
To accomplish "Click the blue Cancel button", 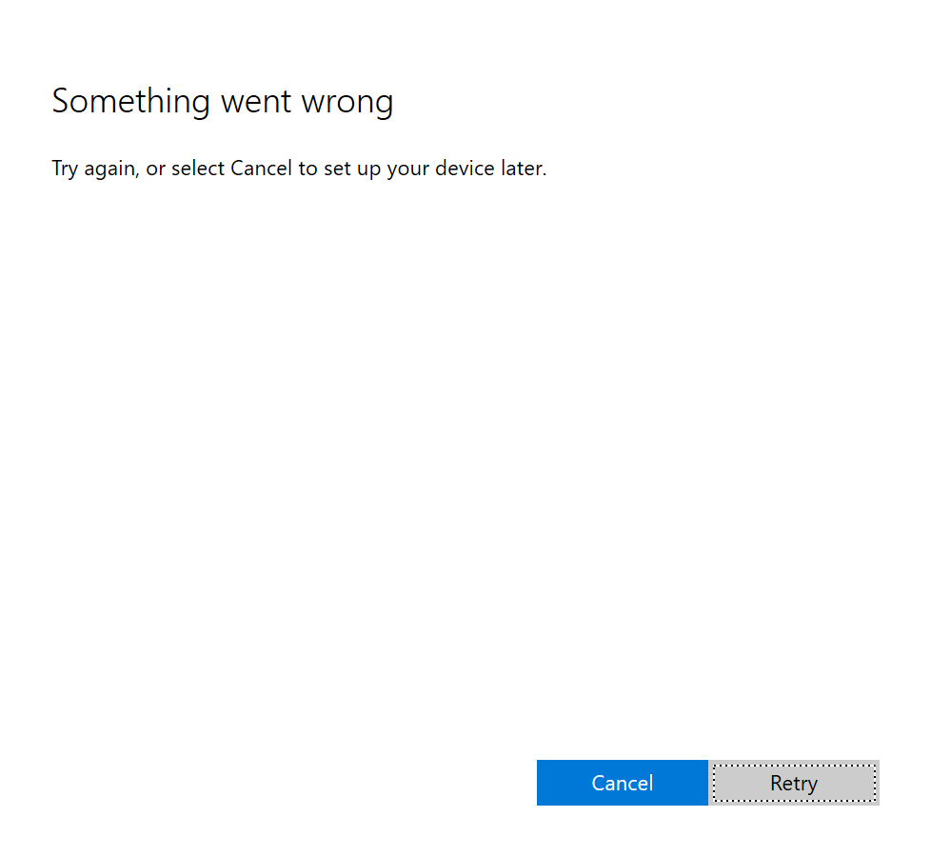I will point(622,782).
